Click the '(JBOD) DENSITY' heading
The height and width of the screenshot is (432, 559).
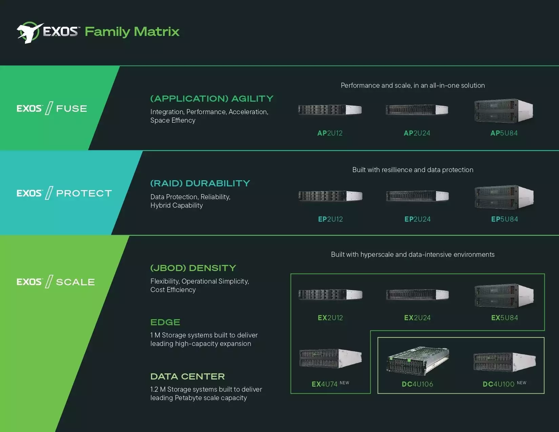tap(193, 268)
